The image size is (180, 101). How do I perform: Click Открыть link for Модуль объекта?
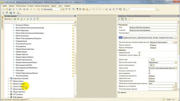click(153, 45)
